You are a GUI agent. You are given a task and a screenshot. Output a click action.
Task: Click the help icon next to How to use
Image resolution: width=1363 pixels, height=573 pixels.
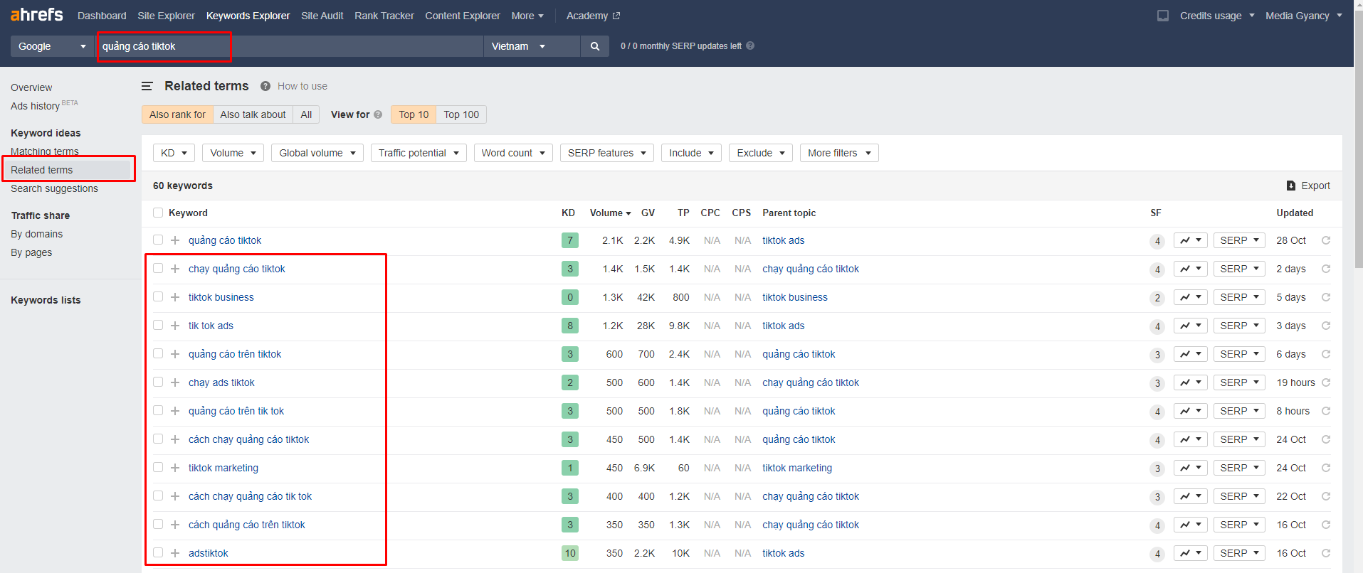[265, 86]
